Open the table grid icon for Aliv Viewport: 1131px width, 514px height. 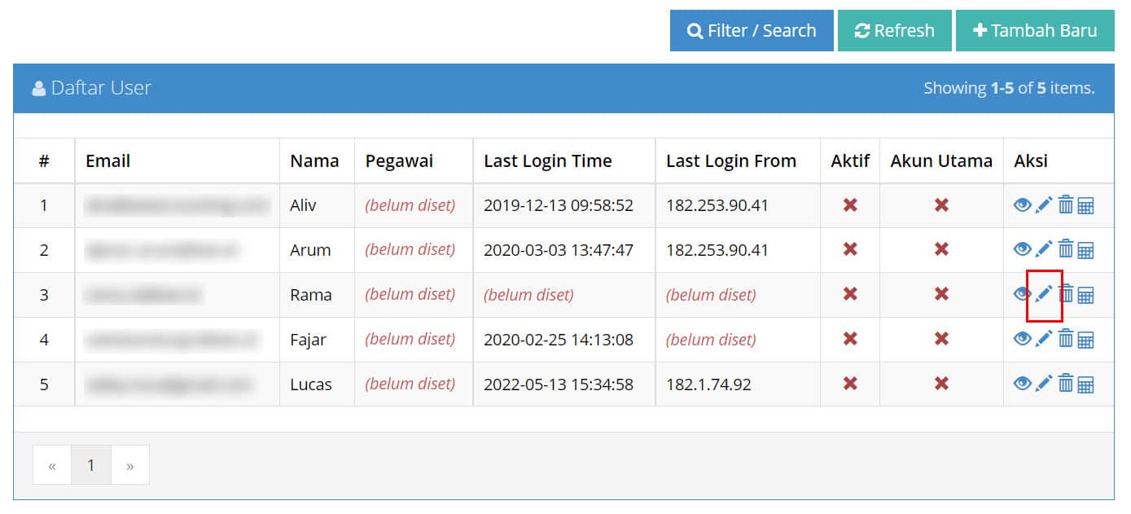pos(1085,205)
